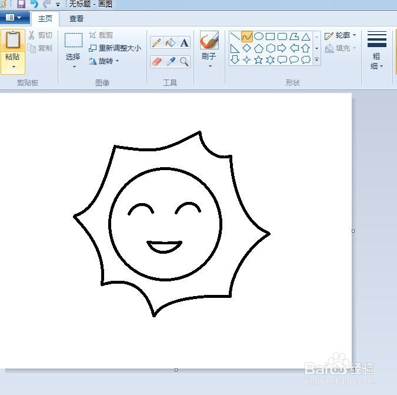Select the Curve shape
The height and width of the screenshot is (395, 397).
(x=247, y=36)
